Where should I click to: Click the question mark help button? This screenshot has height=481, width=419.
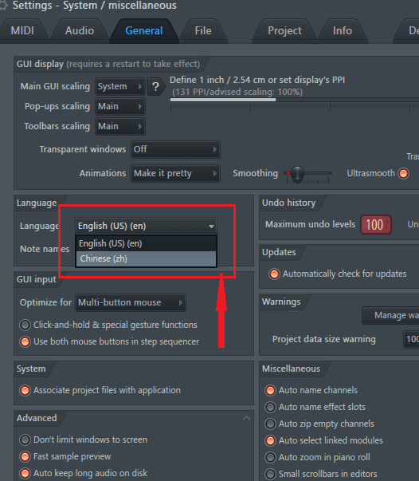pos(155,87)
